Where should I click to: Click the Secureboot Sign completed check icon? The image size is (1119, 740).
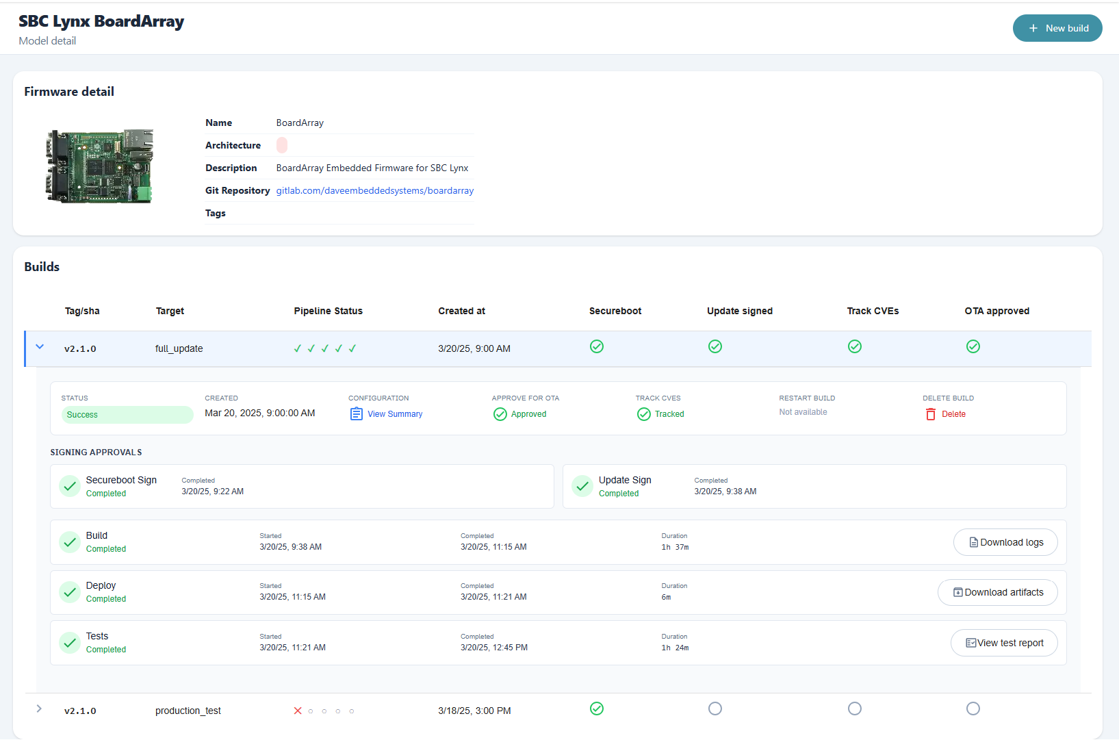pos(70,486)
